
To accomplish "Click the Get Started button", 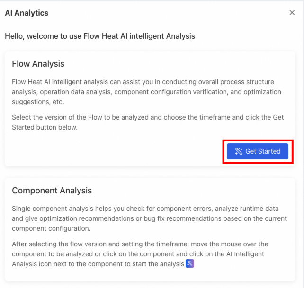I will coord(258,151).
